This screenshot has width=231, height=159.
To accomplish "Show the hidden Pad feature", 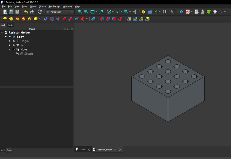I will pos(14,45).
